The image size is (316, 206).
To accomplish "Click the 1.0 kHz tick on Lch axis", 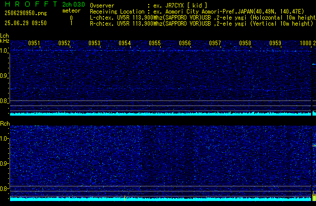I will (x=4, y=51).
